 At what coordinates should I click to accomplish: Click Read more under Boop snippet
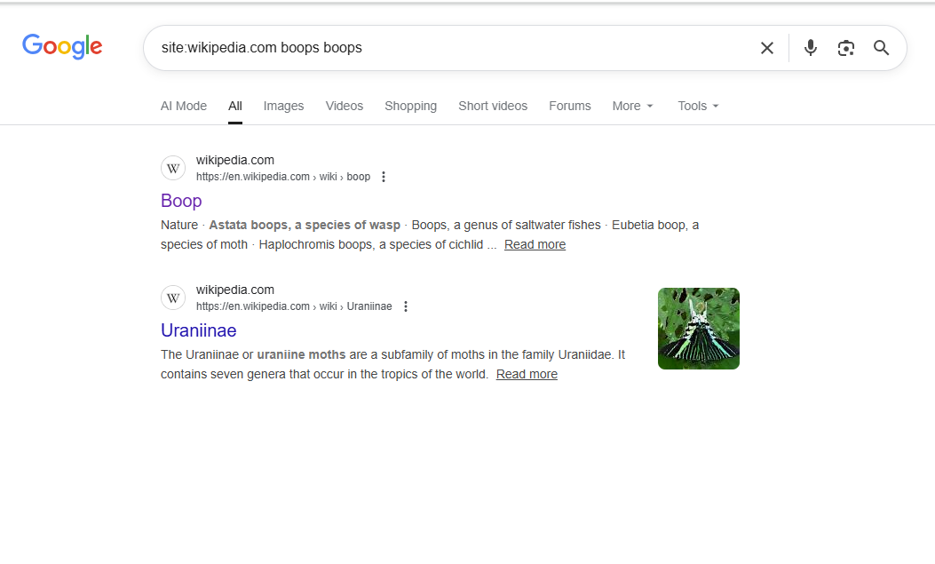coord(535,244)
